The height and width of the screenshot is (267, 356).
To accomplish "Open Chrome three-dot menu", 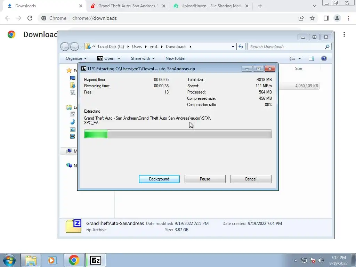I will 348,18.
